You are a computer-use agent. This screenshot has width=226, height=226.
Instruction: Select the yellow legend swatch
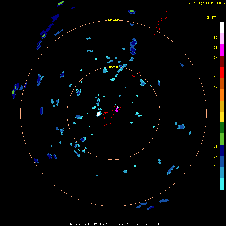coord(222,117)
